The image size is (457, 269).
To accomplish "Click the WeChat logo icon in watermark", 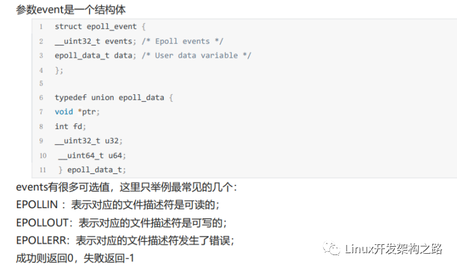I will (x=331, y=249).
